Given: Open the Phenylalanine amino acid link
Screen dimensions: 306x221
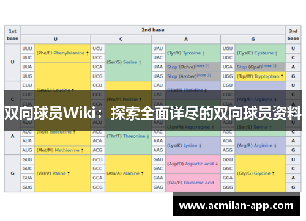Looking at the screenshot, I should pos(69,53).
